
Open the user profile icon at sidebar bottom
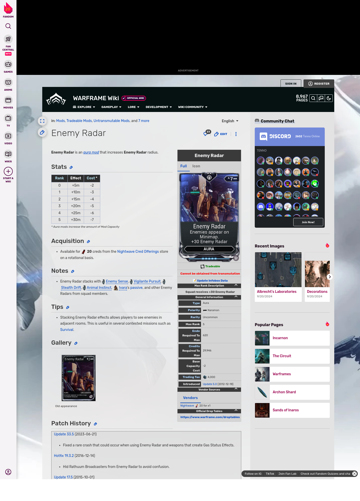pyautogui.click(x=8, y=472)
